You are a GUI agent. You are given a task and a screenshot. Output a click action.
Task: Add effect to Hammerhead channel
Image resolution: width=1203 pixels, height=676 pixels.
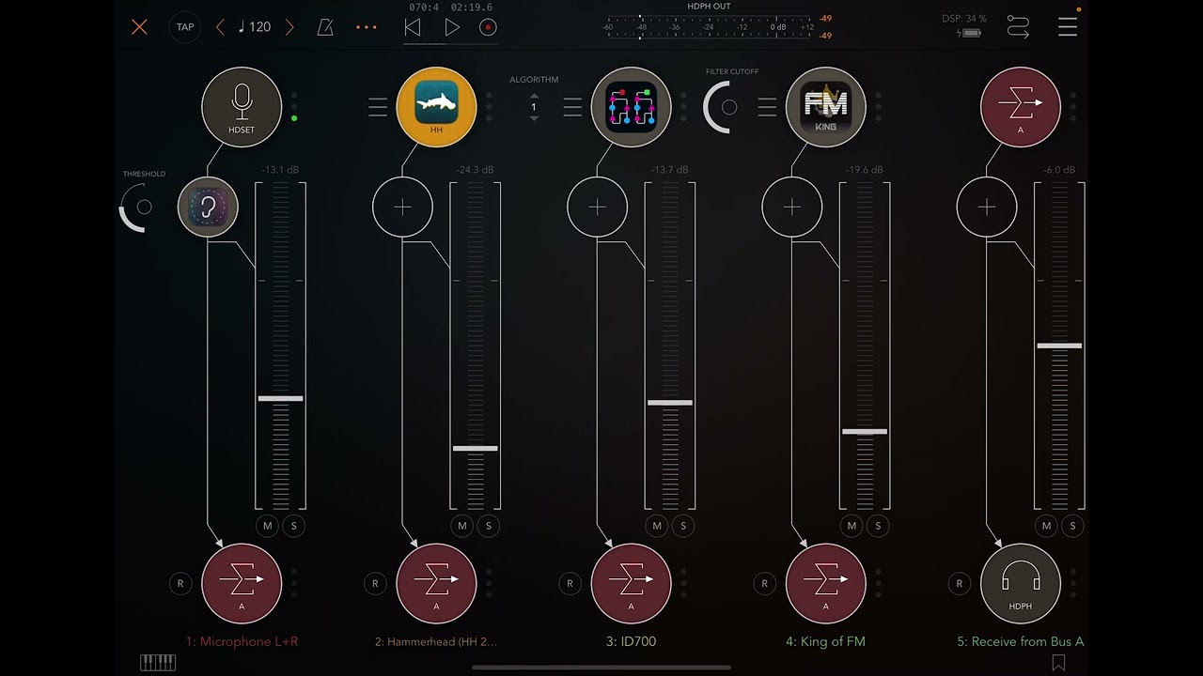coord(402,207)
